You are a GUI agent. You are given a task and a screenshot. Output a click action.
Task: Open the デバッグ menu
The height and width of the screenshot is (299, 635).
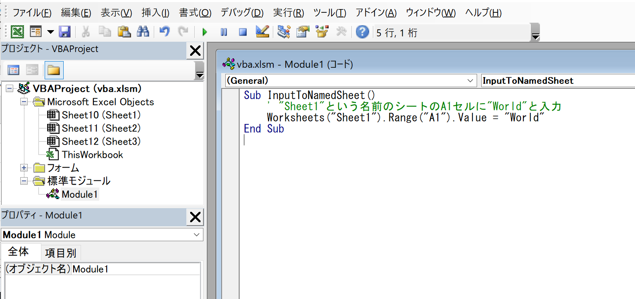(242, 13)
